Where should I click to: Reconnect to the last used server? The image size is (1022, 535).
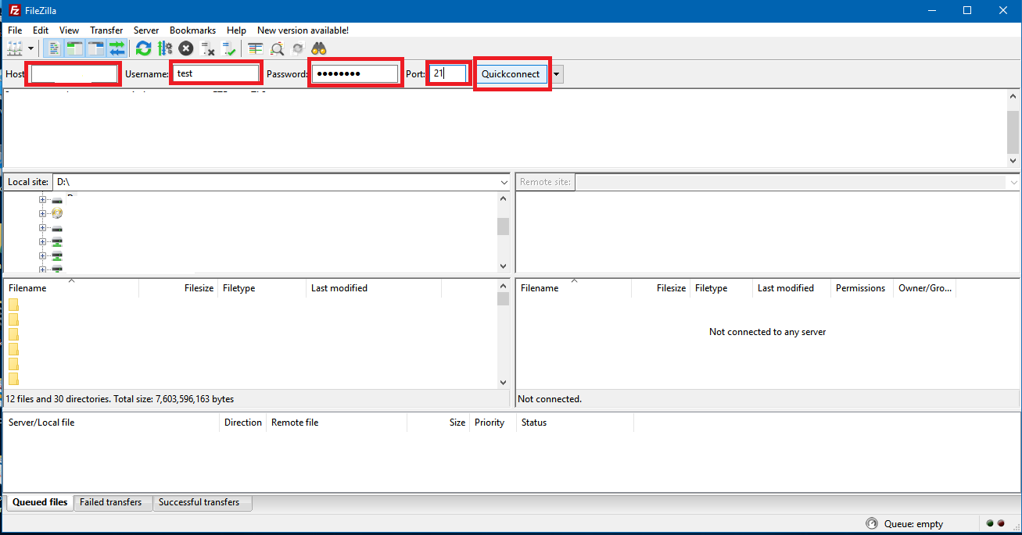[x=228, y=48]
